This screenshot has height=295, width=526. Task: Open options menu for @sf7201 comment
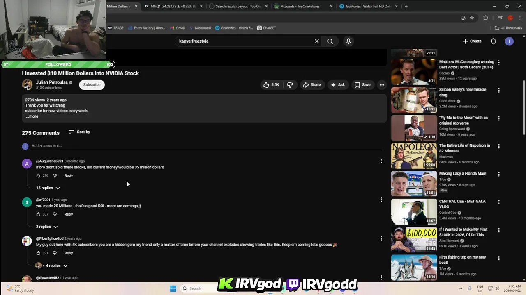pyautogui.click(x=381, y=200)
